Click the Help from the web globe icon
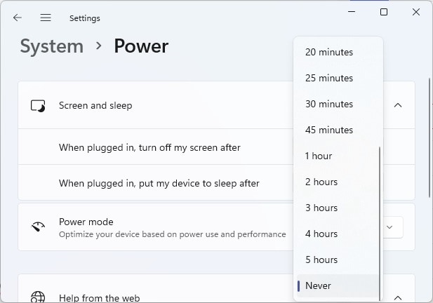The image size is (433, 303). click(38, 297)
